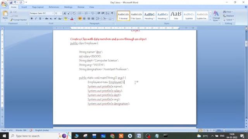Expand the Paragraph dialog launcher
This screenshot has height=139, width=248.
pyautogui.click(x=114, y=24)
